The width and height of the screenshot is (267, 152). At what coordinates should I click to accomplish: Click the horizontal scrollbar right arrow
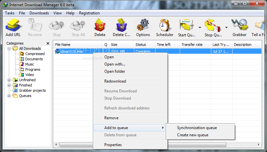click(259, 145)
